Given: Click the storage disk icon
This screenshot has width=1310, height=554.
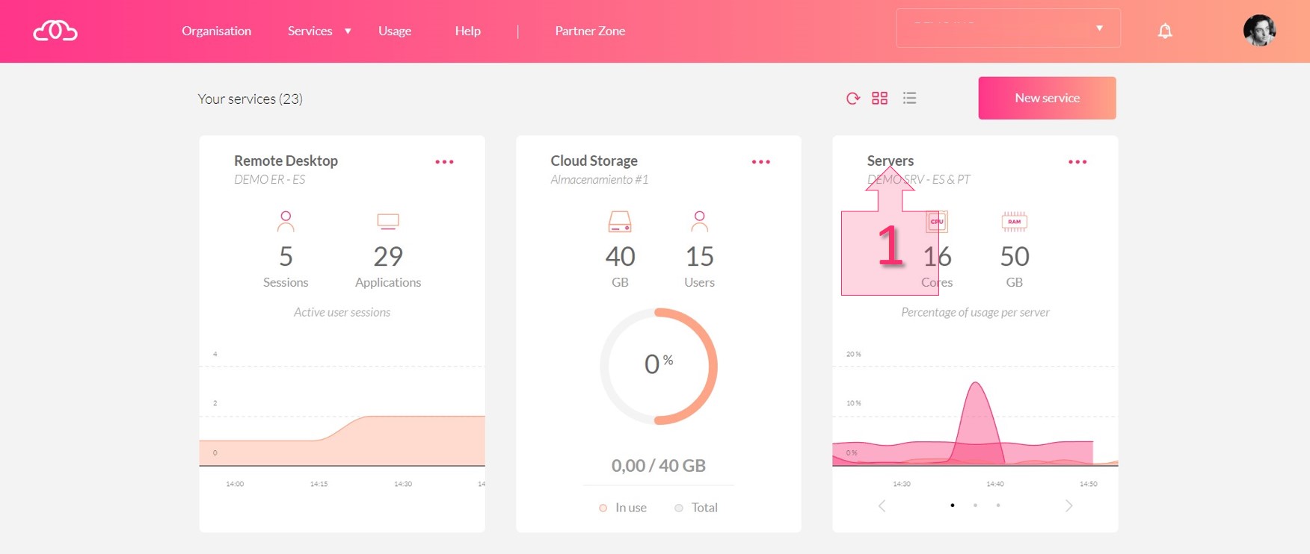Looking at the screenshot, I should click(x=620, y=222).
